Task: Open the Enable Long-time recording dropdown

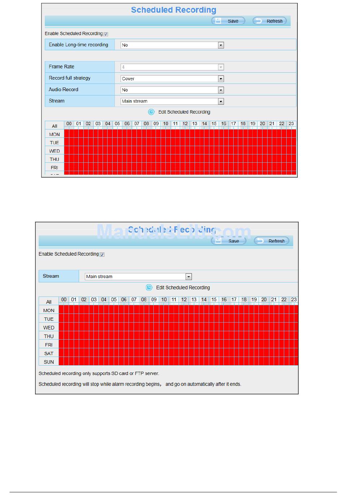Action: coord(172,45)
